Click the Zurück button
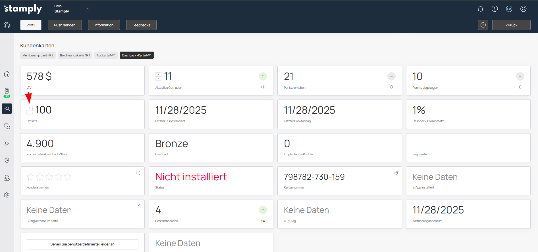Image resolution: width=538 pixels, height=252 pixels. pos(511,25)
